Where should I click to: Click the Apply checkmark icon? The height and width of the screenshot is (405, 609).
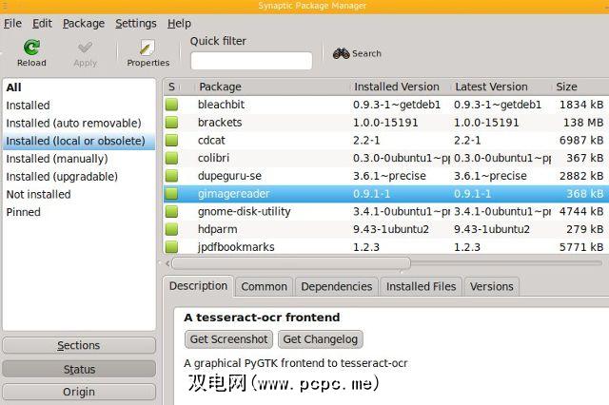(x=85, y=47)
